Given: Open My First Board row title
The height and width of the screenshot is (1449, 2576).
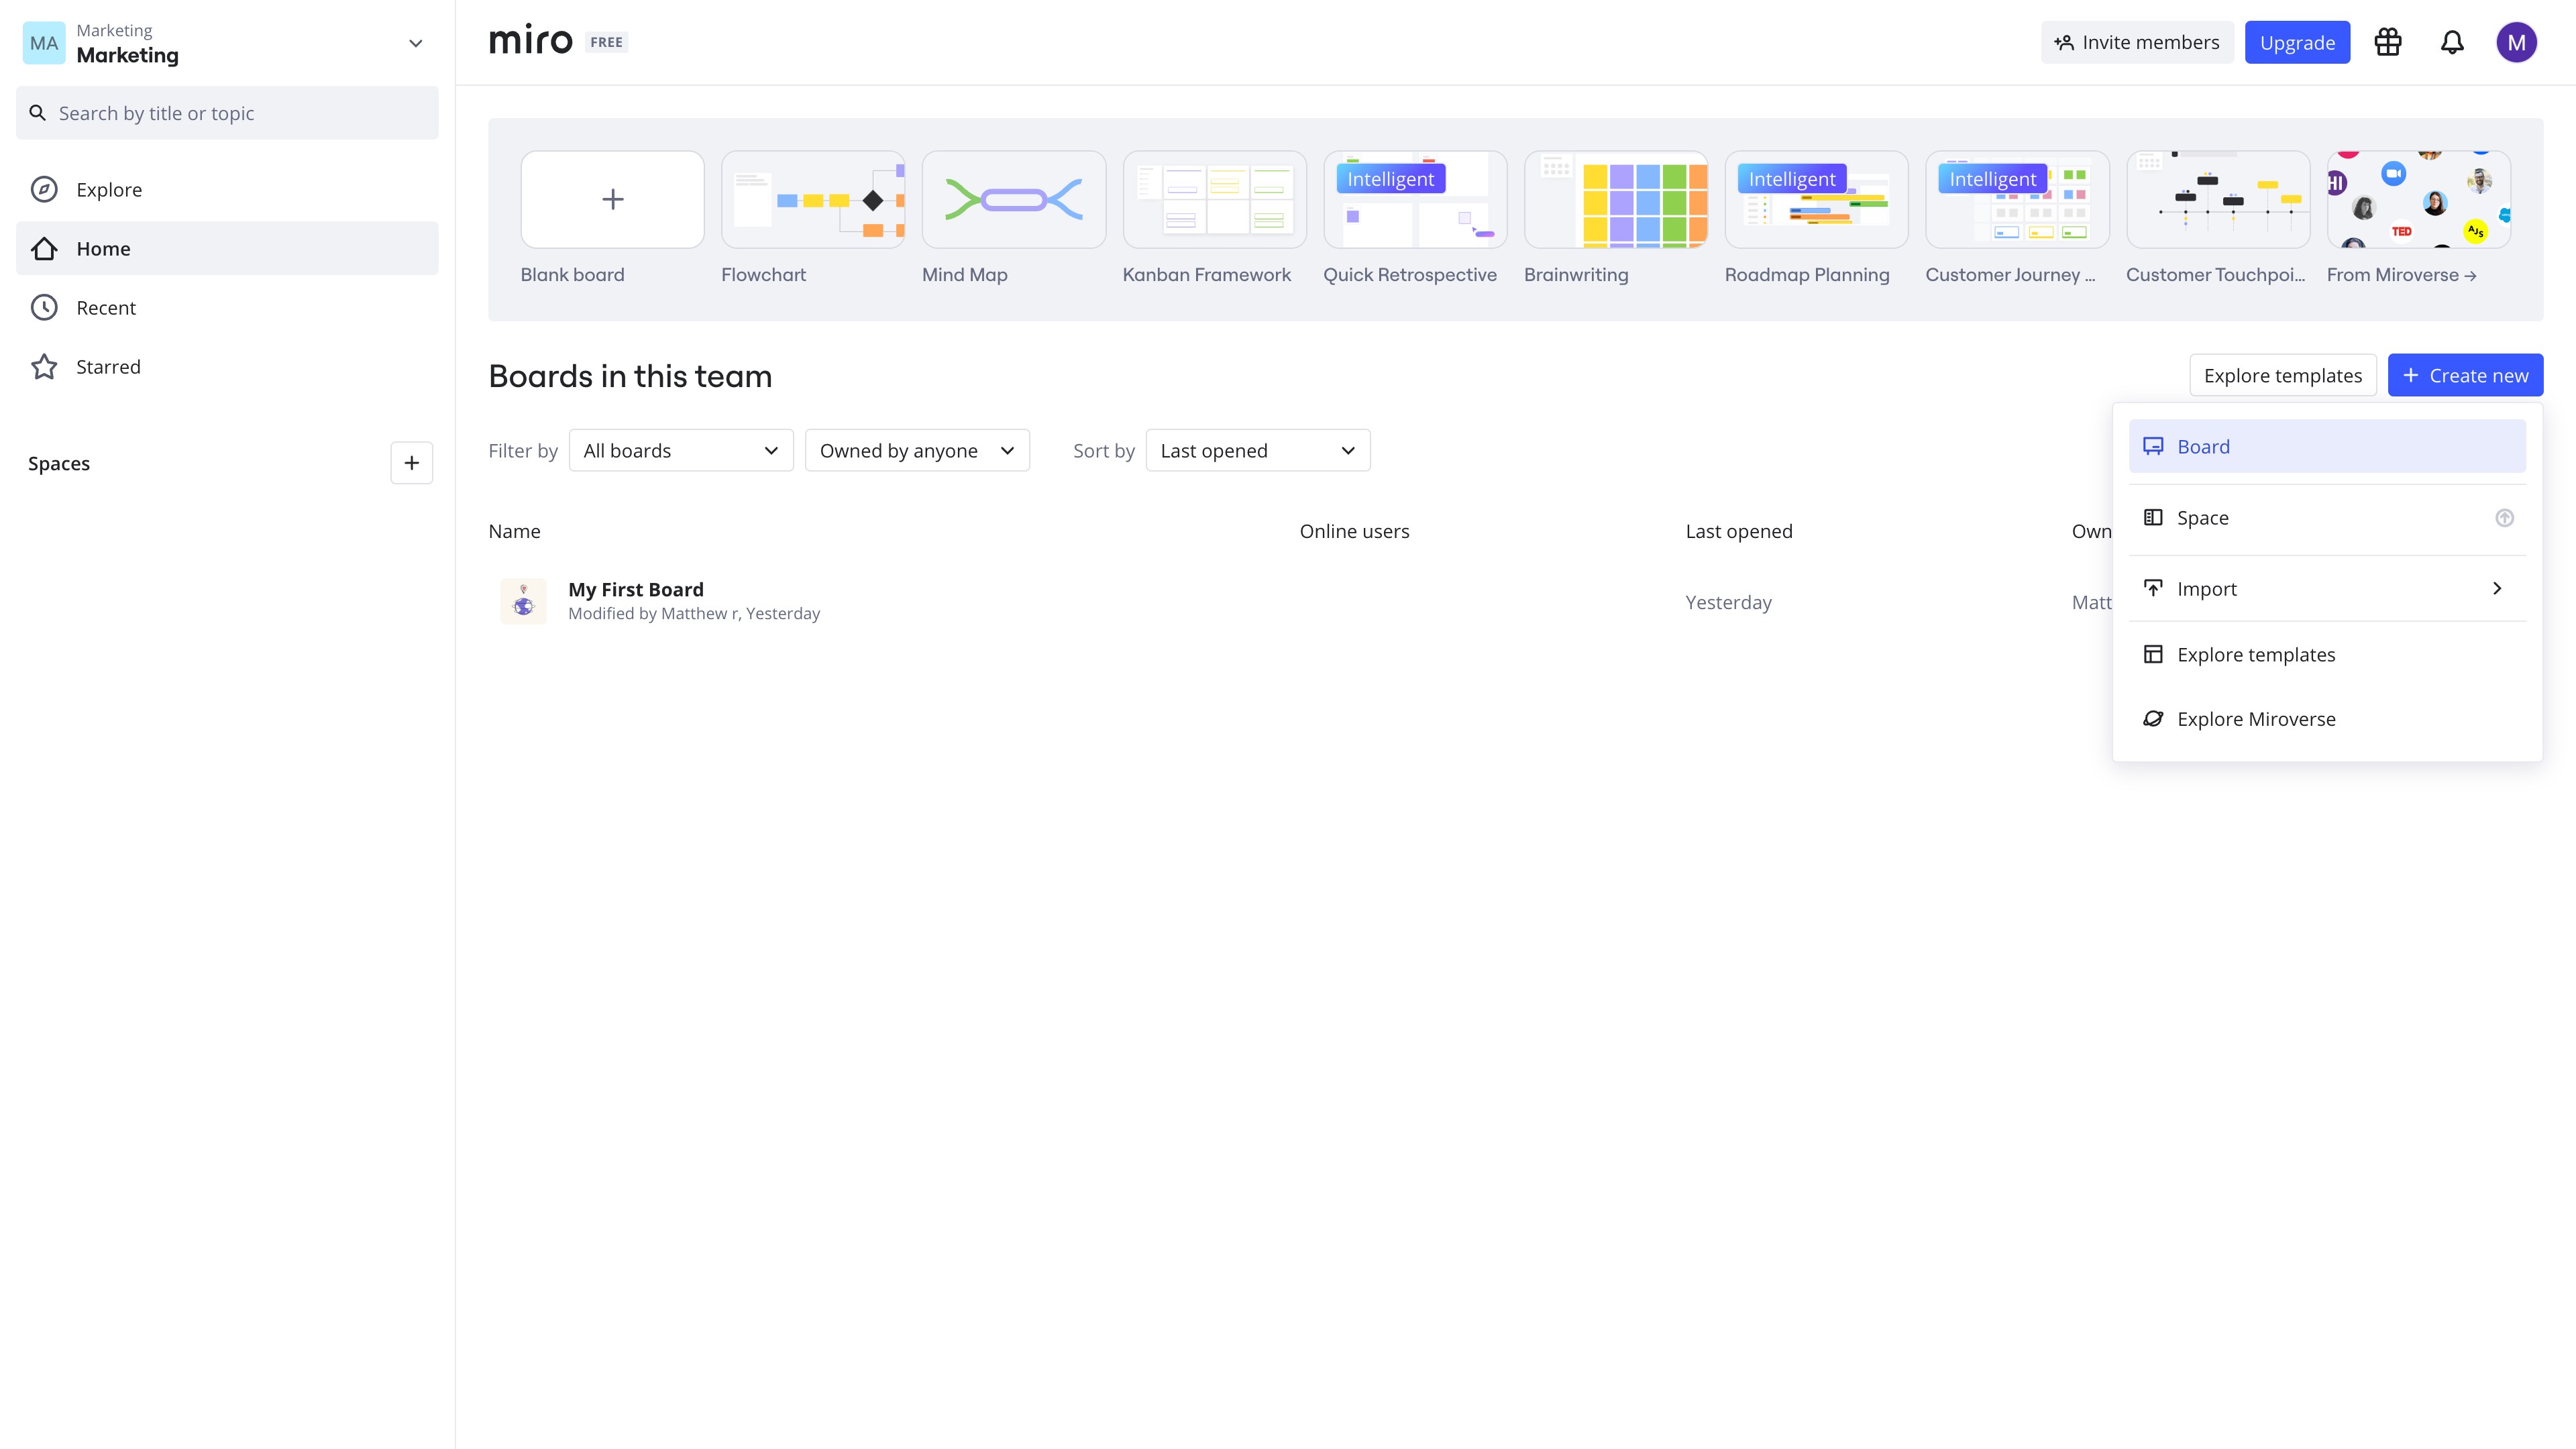Looking at the screenshot, I should pyautogui.click(x=636, y=589).
